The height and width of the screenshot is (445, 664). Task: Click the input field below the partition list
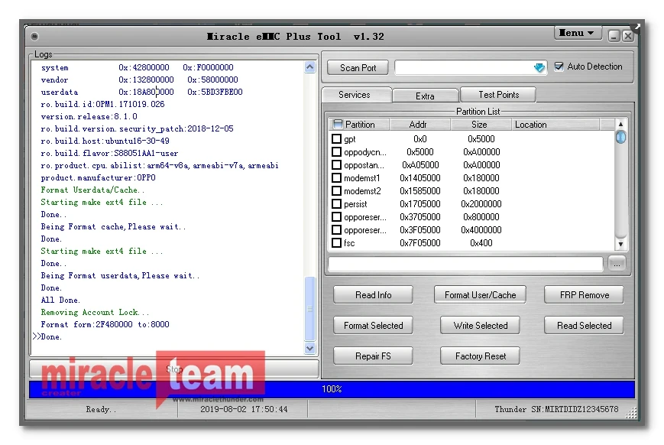[x=466, y=264]
